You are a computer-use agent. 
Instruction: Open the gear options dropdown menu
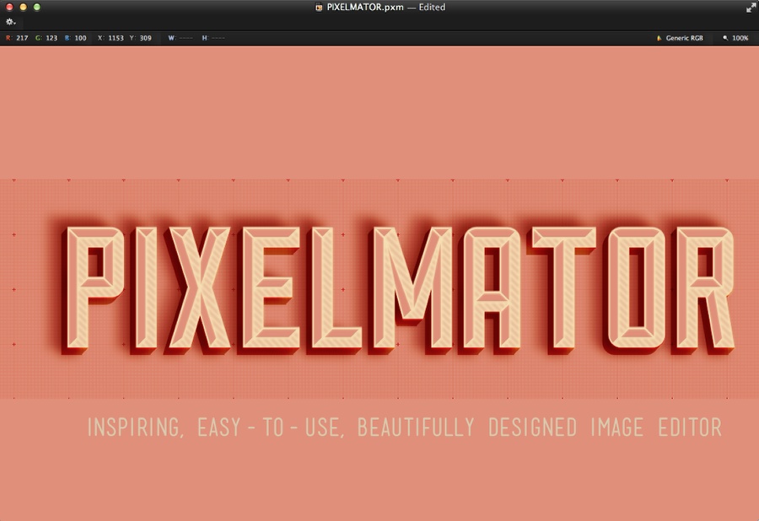pyautogui.click(x=11, y=22)
